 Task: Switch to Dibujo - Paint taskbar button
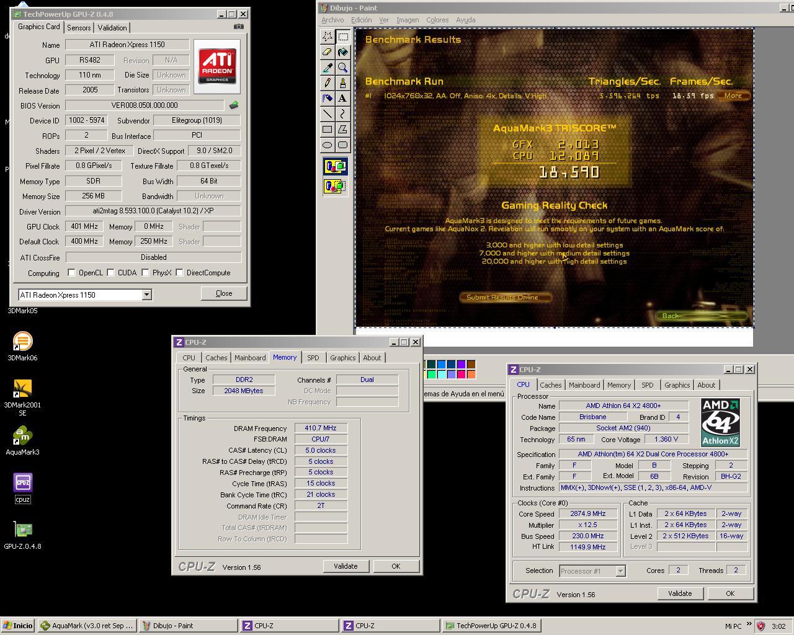tap(189, 626)
